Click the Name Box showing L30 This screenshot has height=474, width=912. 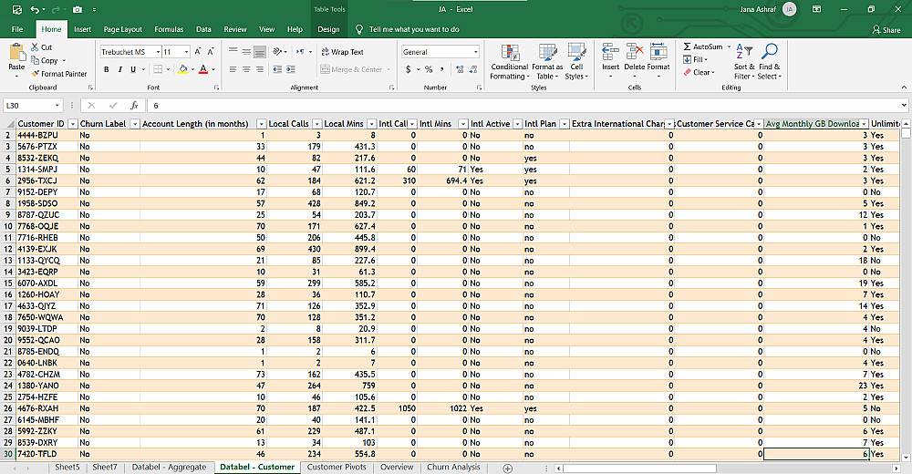coord(27,106)
